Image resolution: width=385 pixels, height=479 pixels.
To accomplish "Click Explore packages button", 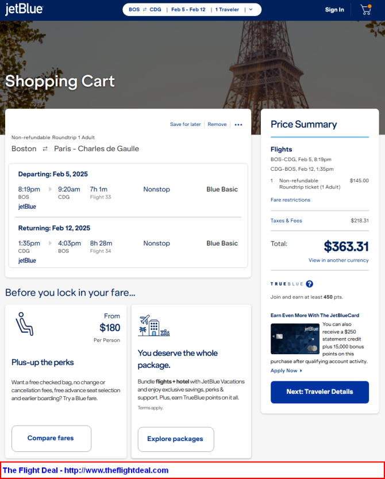I will pyautogui.click(x=176, y=439).
